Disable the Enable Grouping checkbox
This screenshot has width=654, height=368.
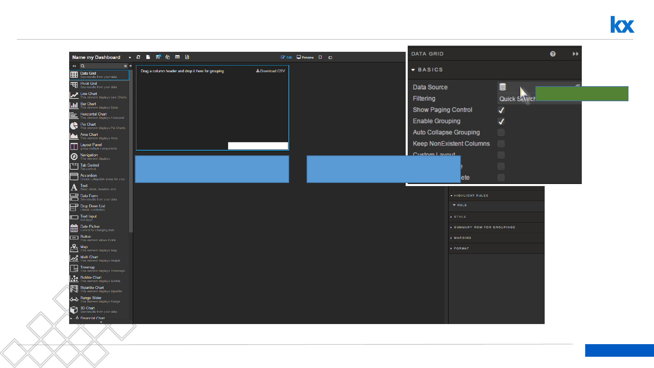[501, 121]
